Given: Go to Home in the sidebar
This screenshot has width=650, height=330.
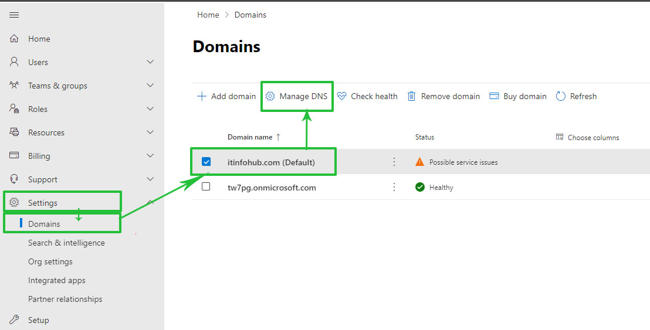Looking at the screenshot, I should 39,39.
